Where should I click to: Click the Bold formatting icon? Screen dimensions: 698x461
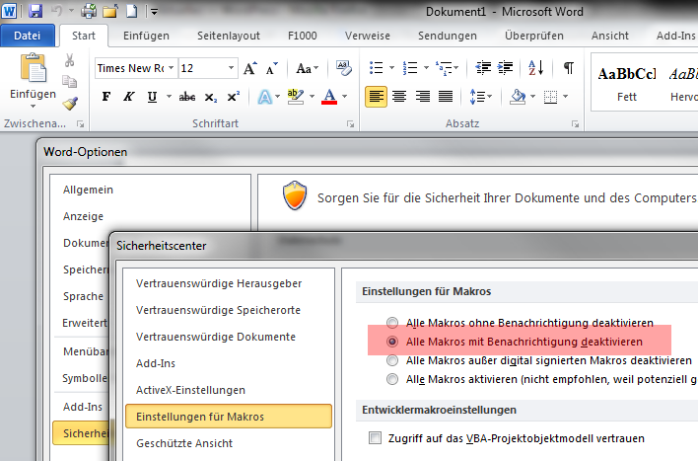[x=106, y=97]
